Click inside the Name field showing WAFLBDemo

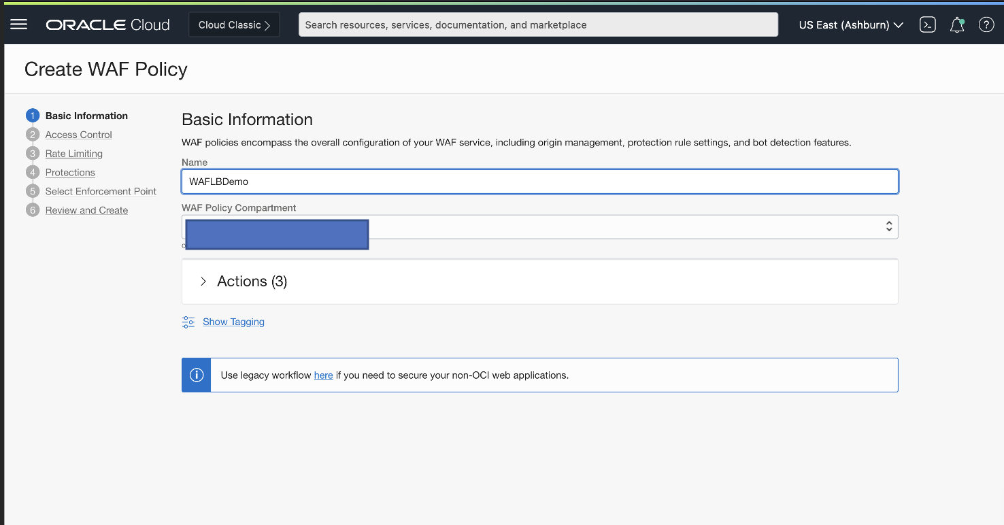(539, 181)
